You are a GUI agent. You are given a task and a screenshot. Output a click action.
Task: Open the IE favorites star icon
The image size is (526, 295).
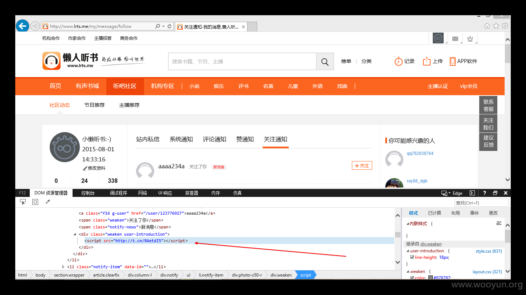pyautogui.click(x=496, y=26)
